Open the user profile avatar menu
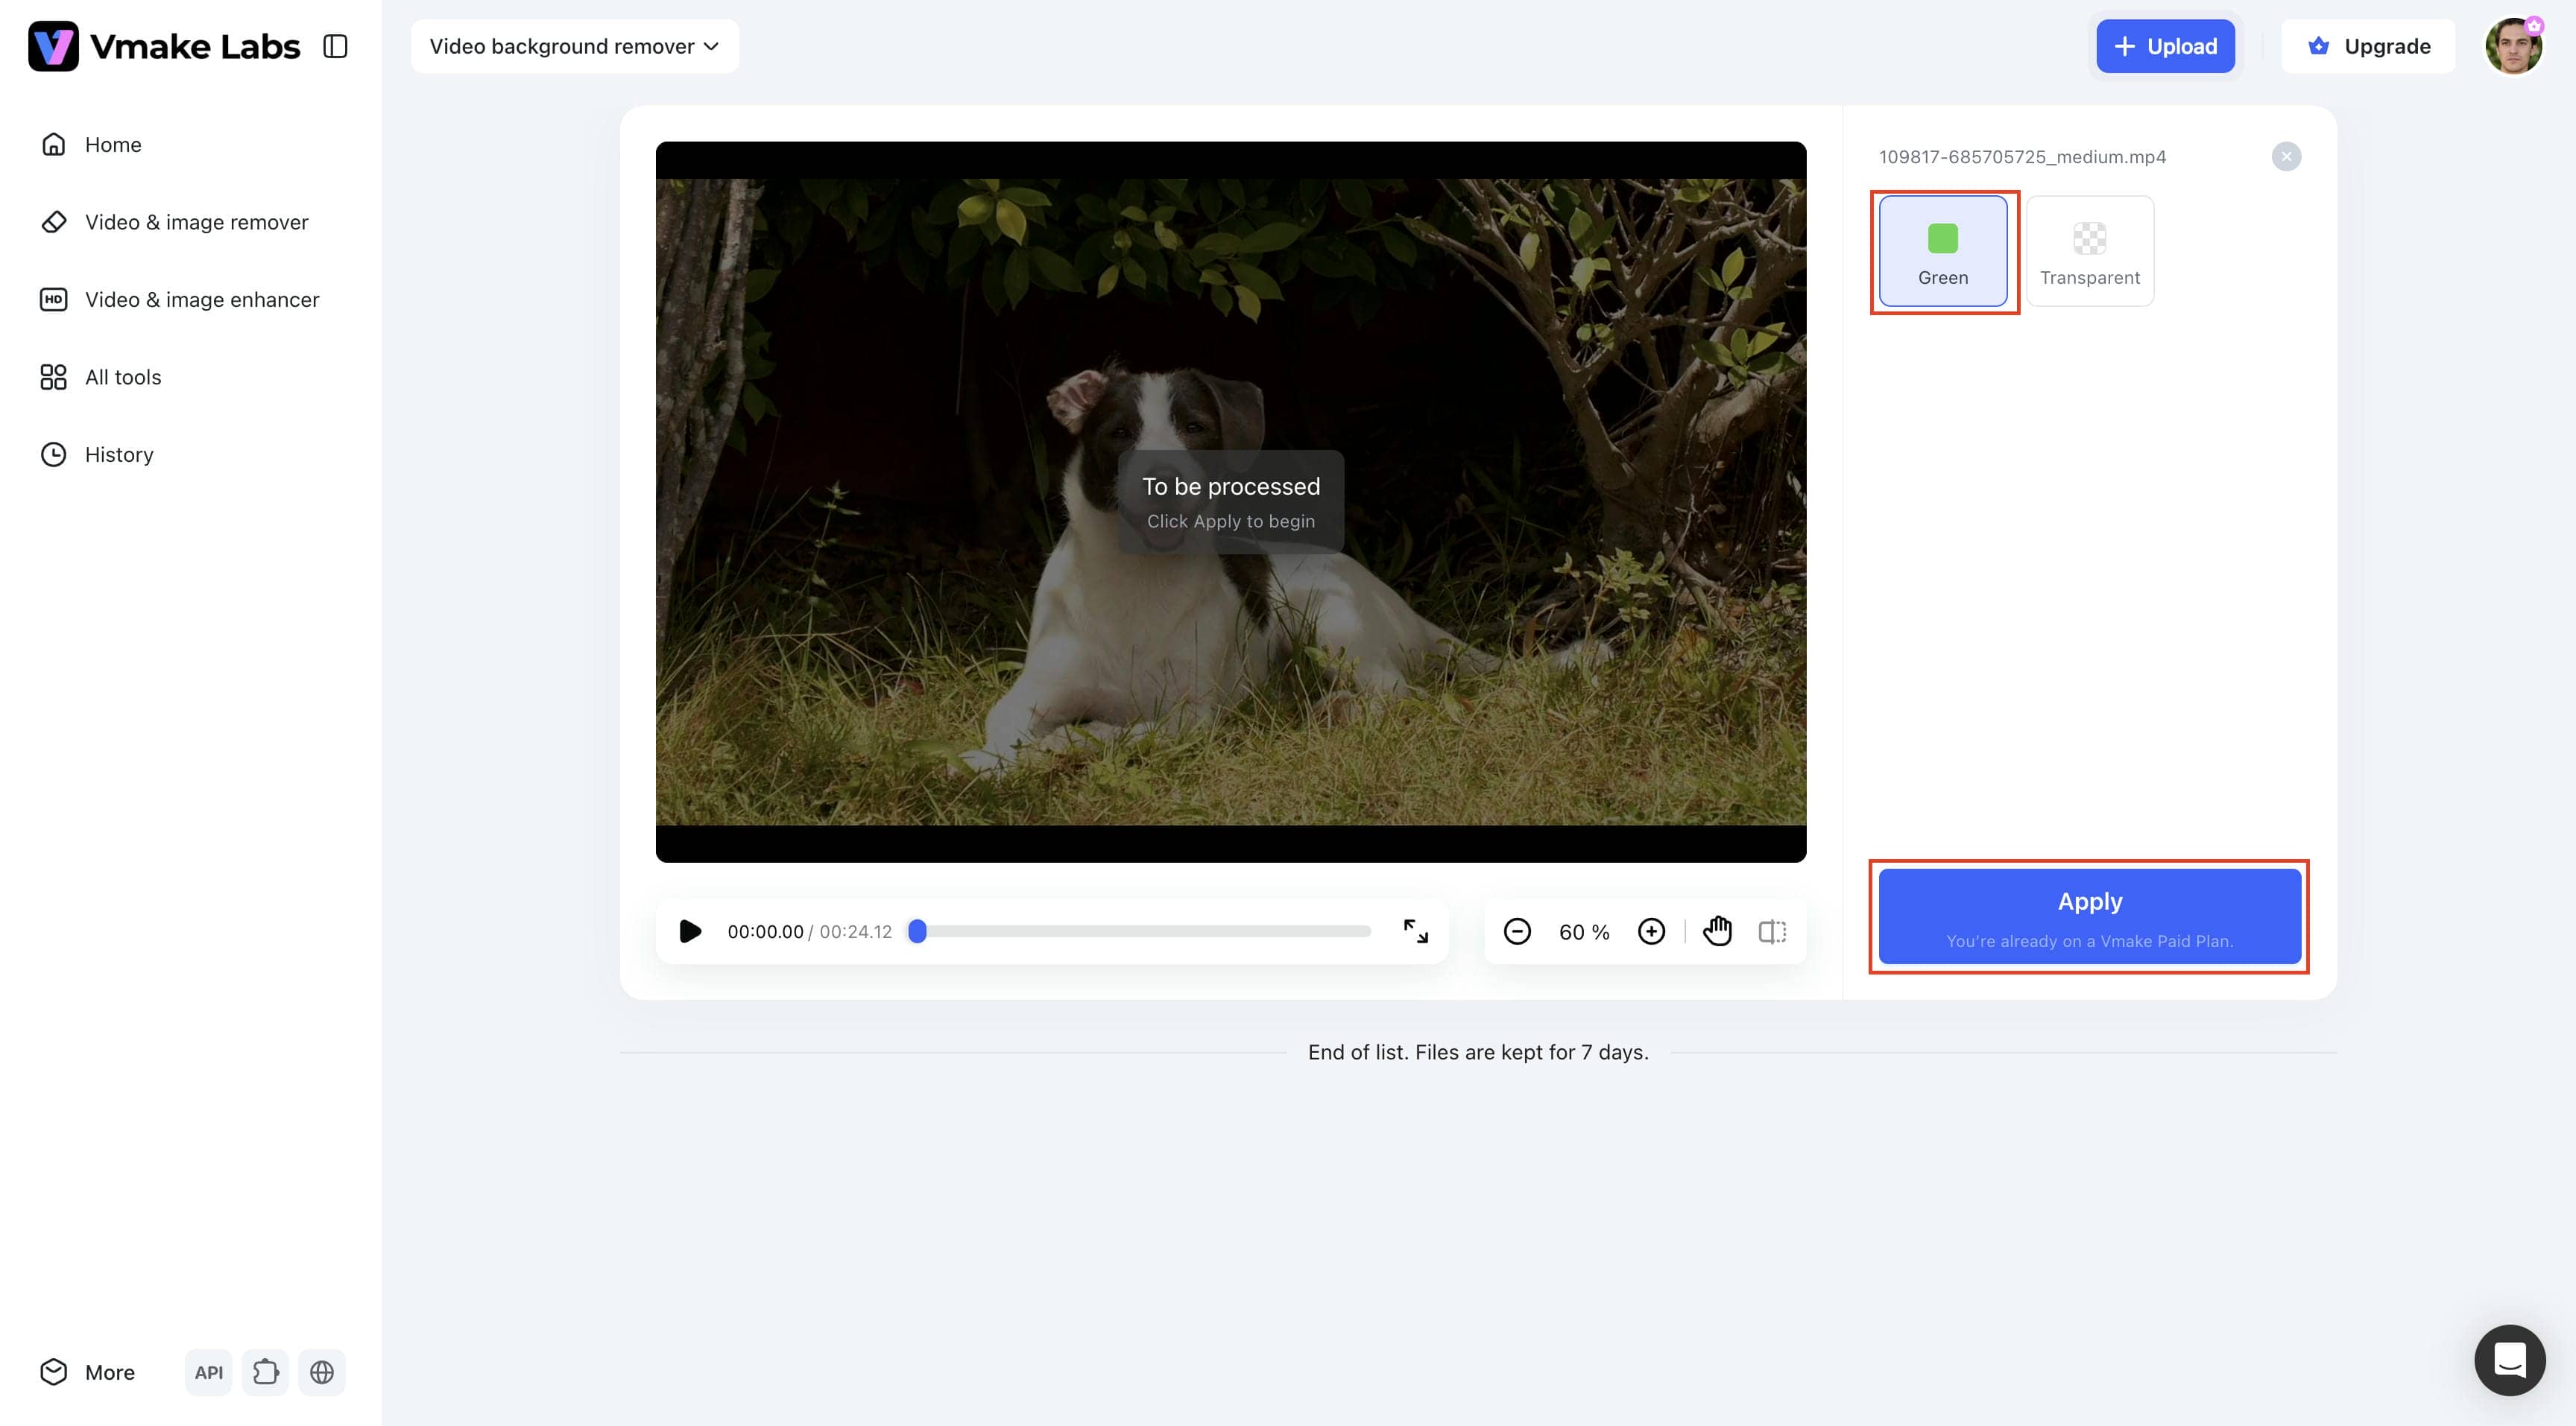 click(2514, 46)
